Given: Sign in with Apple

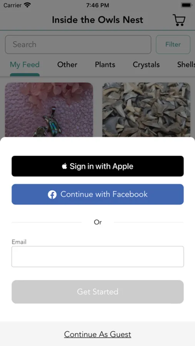Looking at the screenshot, I should click(x=98, y=166).
